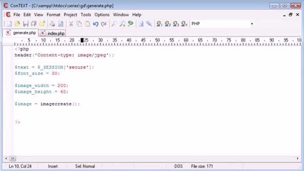Click the '$image_width = 200;' line

41,85
